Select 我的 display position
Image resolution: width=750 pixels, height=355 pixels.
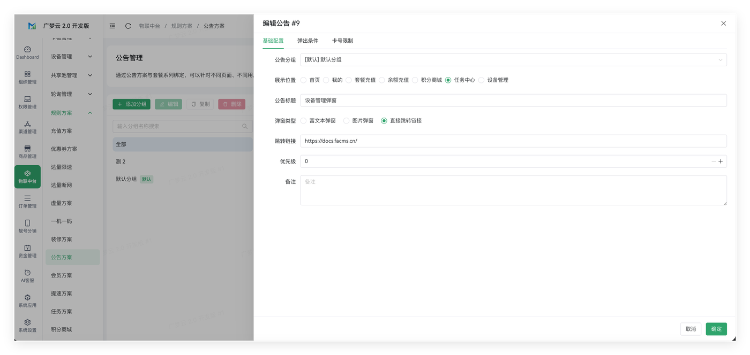pos(333,80)
